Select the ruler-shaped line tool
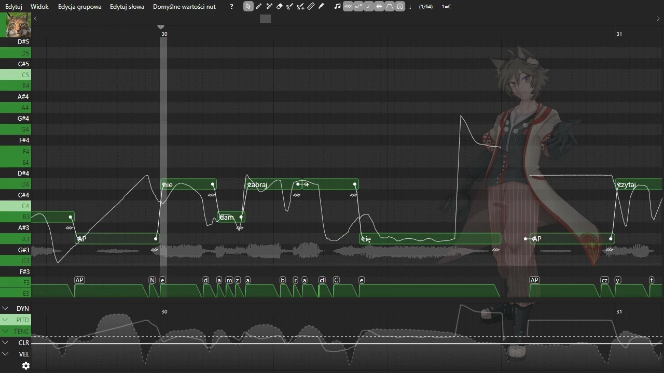Image resolution: width=664 pixels, height=373 pixels. coord(311,6)
